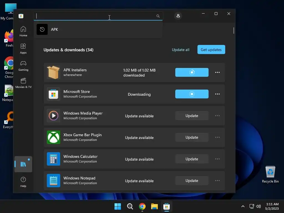Click the Windows Notepad title text
The width and height of the screenshot is (284, 213).
[x=79, y=178]
